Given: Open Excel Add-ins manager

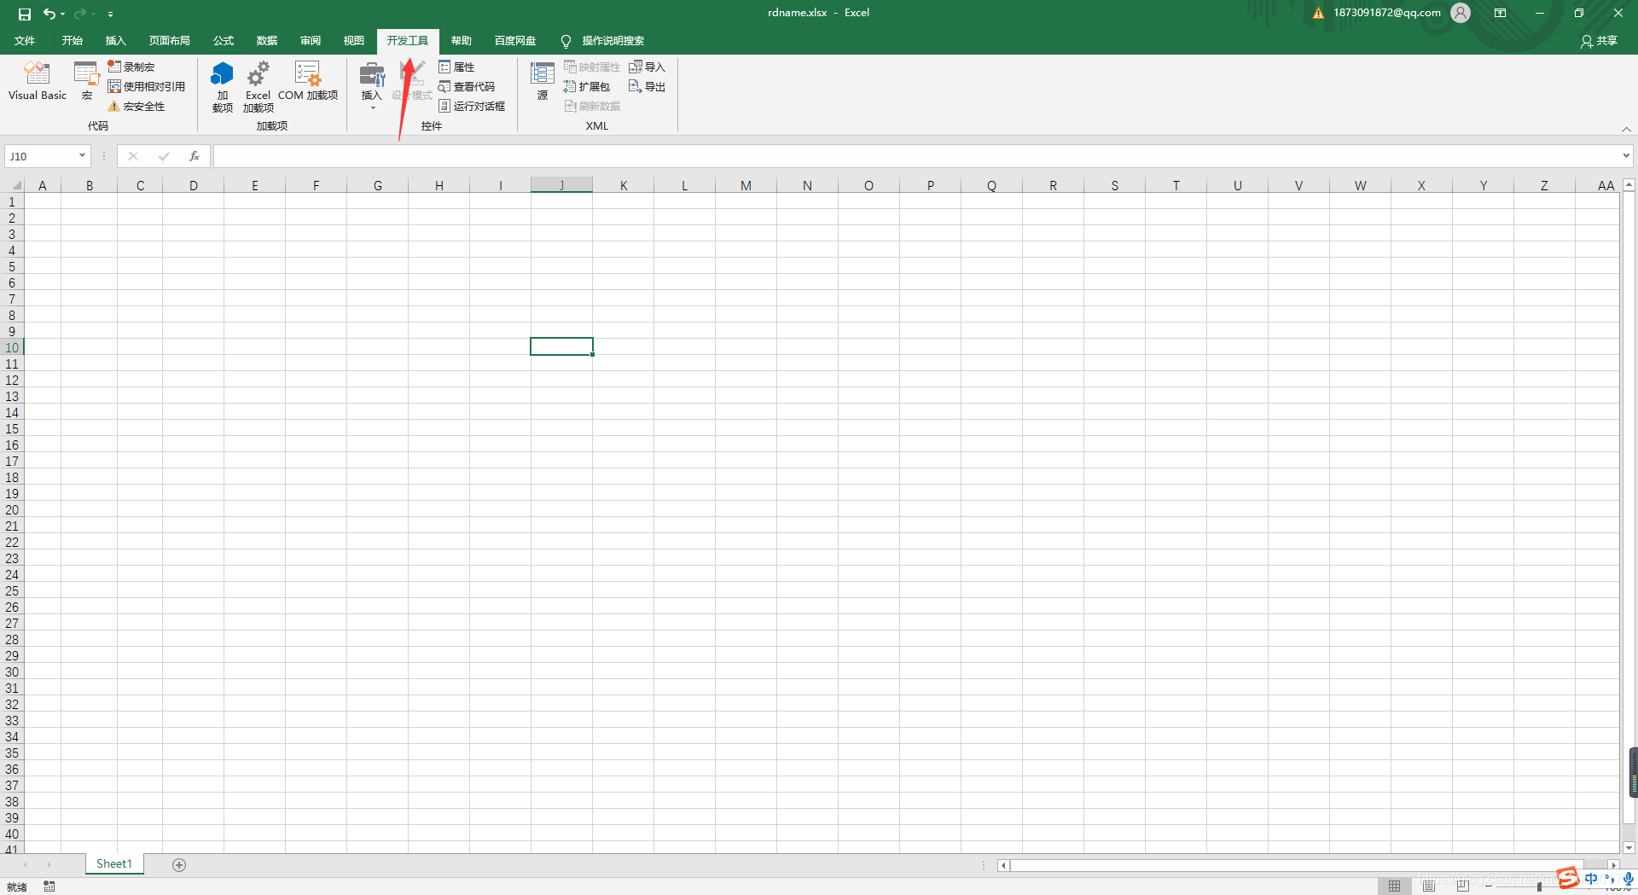Looking at the screenshot, I should pos(258,87).
